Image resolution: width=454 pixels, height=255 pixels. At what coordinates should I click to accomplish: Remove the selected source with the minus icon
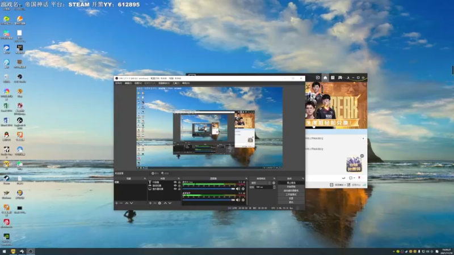(155, 203)
